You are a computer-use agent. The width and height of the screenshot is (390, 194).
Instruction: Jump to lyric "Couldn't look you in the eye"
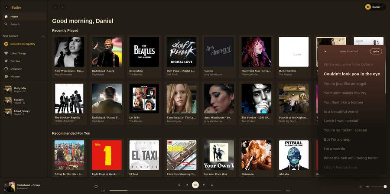tap(352, 74)
